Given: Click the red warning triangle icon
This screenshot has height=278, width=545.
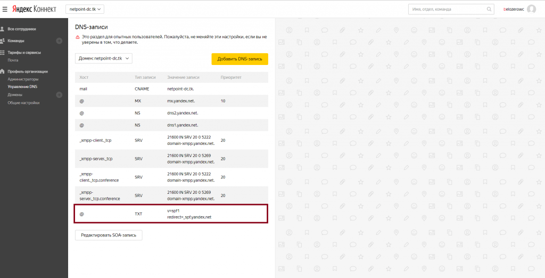Looking at the screenshot, I should tap(77, 37).
